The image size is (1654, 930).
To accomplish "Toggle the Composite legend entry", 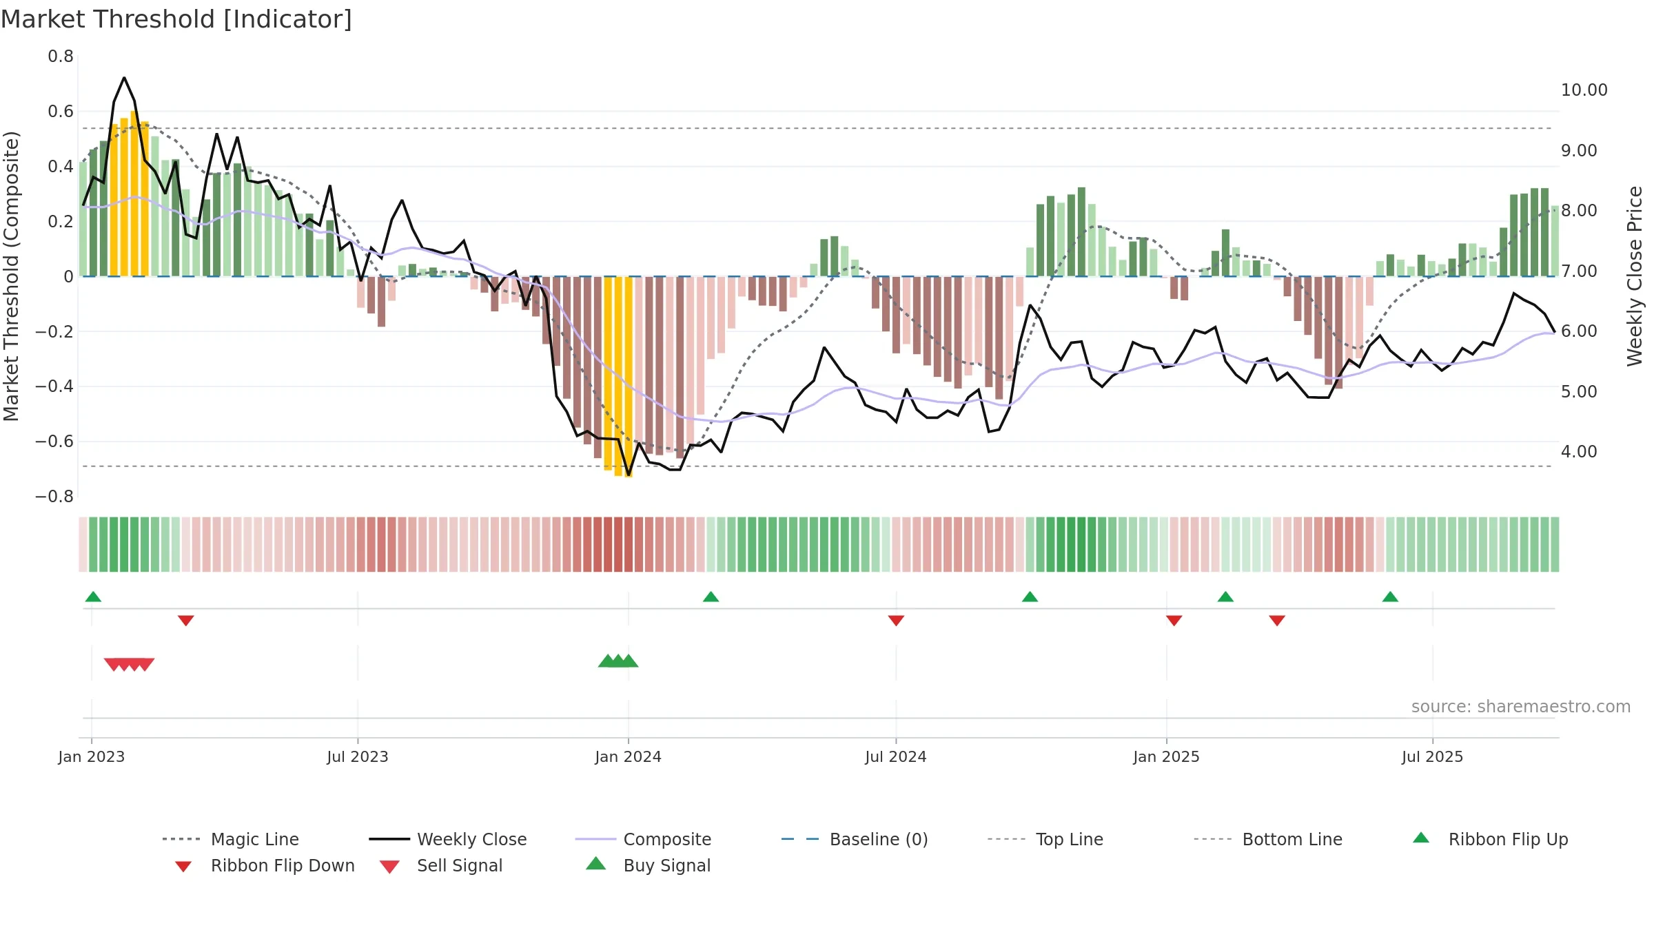I will click(643, 839).
